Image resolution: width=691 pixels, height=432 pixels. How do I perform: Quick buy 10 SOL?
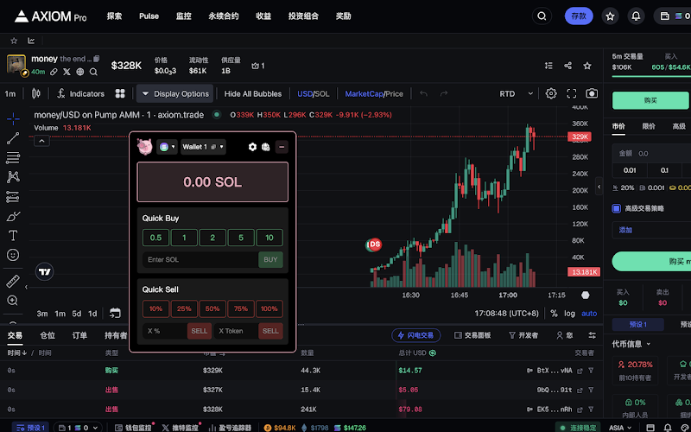pyautogui.click(x=269, y=238)
